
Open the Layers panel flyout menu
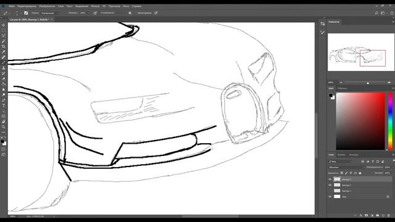(393, 155)
